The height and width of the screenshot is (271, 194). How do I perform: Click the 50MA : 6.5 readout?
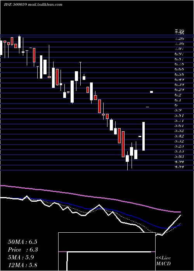(x=23, y=242)
